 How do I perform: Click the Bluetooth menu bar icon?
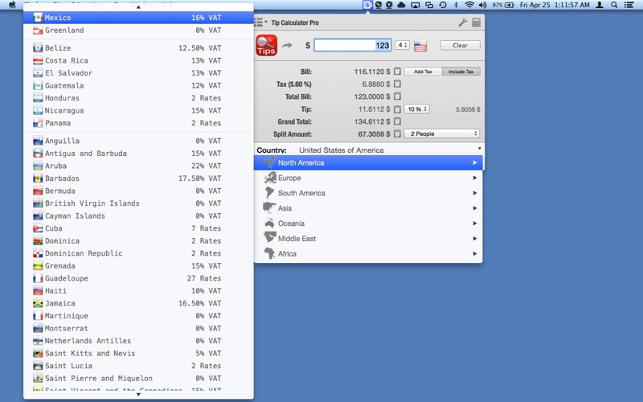pyautogui.click(x=456, y=5)
